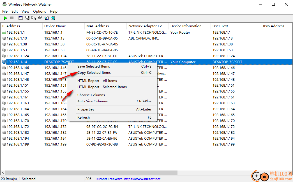Click the "205" status bar value
Viewport: 293px width, 182px height.
(88, 179)
